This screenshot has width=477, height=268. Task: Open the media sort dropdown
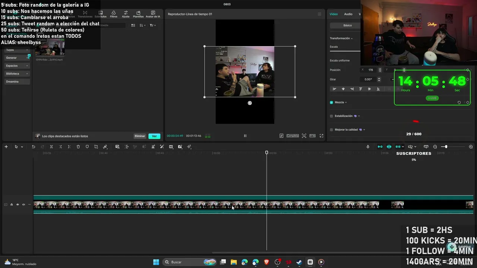(x=142, y=25)
